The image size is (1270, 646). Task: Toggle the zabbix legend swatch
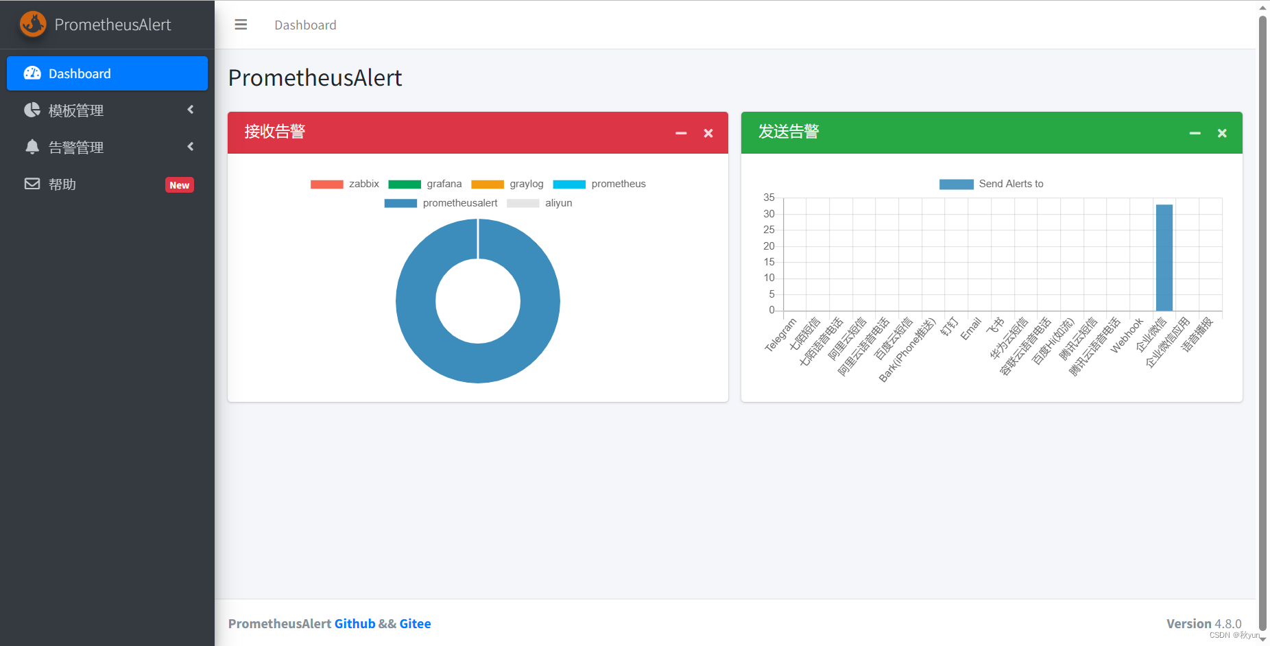click(327, 184)
